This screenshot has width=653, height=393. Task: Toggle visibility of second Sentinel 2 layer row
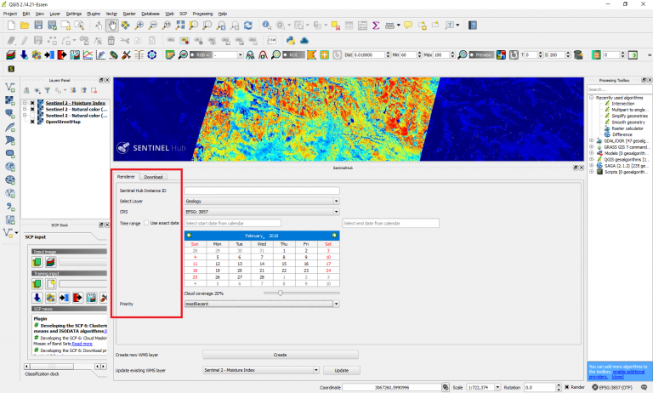[x=32, y=109]
